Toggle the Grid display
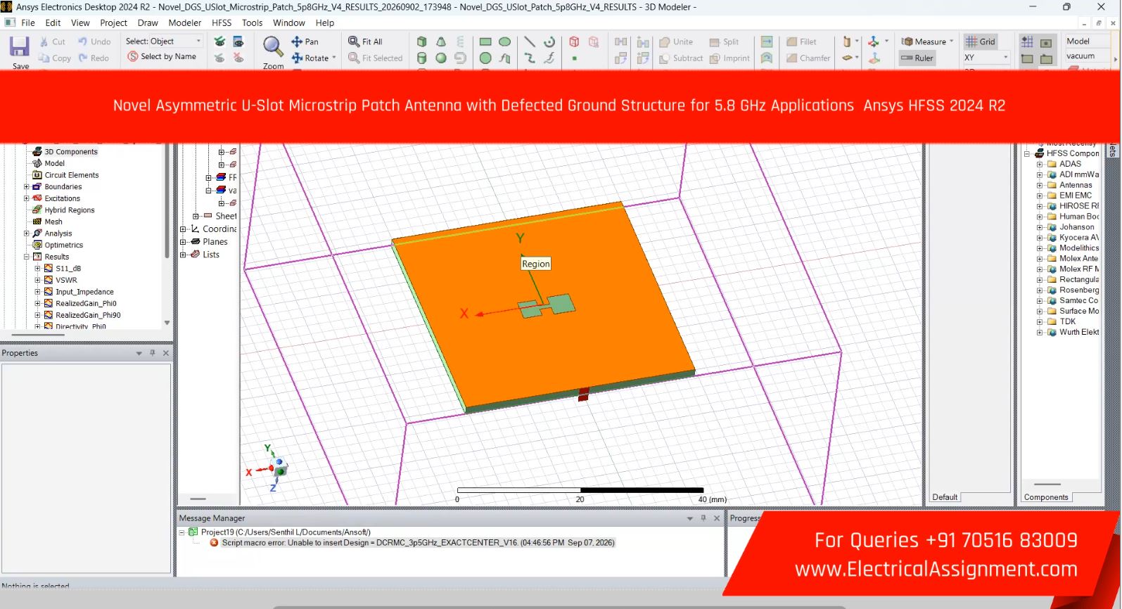 [981, 41]
